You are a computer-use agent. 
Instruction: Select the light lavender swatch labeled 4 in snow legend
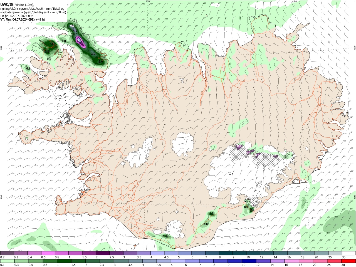[157, 253]
